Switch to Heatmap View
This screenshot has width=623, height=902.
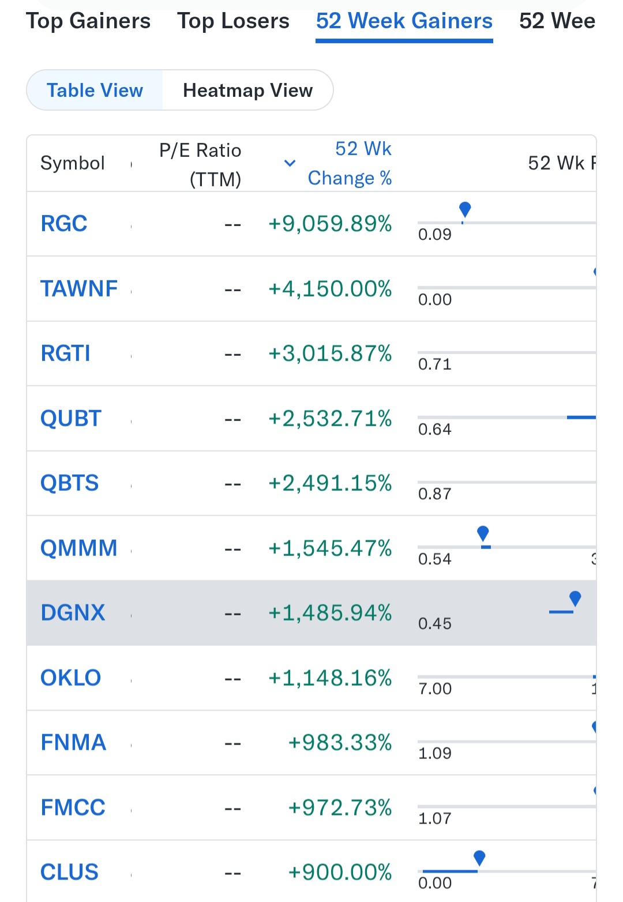[248, 91]
